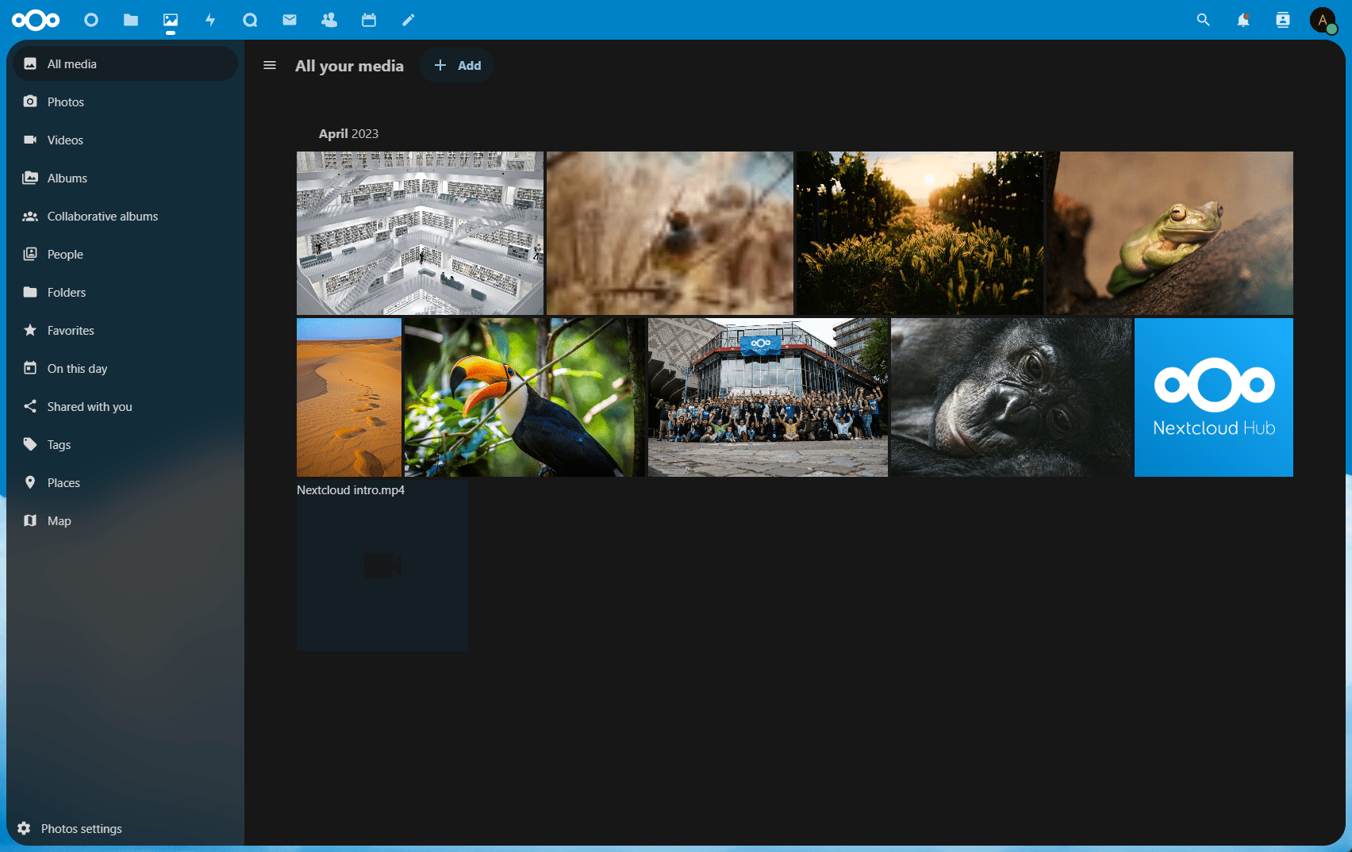Select All media in sidebar
1352x852 pixels.
125,63
